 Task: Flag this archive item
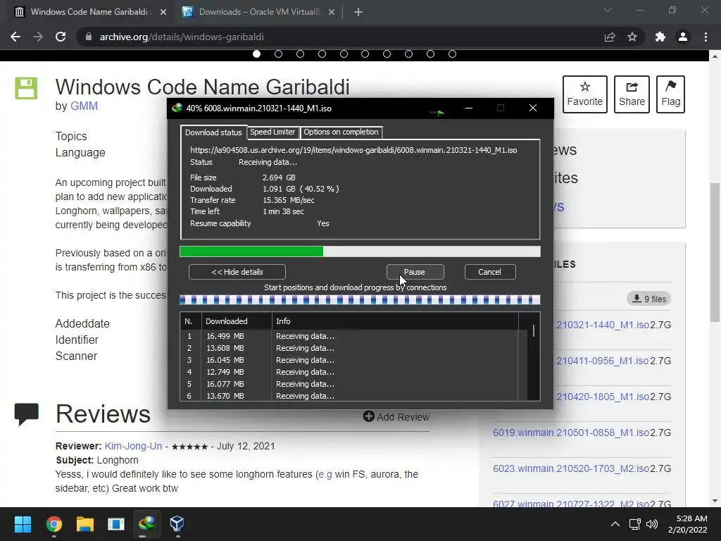point(671,94)
